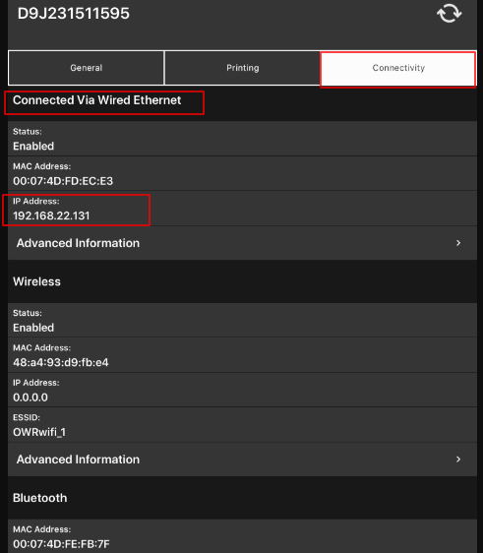
Task: Open Advanced Information under wired Ethernet
Action: click(243, 243)
